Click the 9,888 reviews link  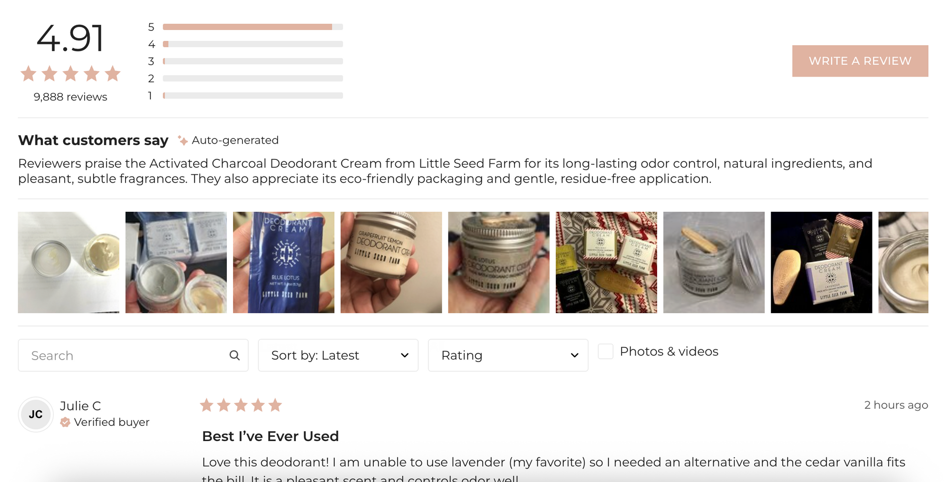[x=69, y=97]
